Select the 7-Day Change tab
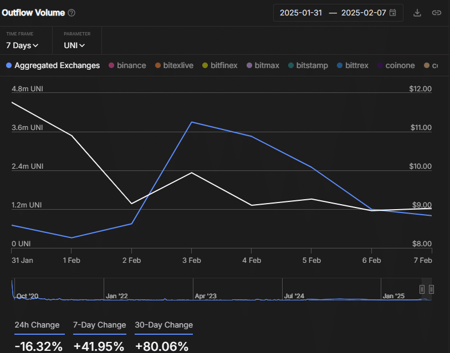 pyautogui.click(x=99, y=325)
